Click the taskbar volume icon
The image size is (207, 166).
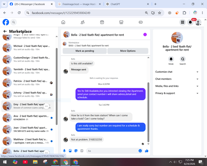[175, 162]
